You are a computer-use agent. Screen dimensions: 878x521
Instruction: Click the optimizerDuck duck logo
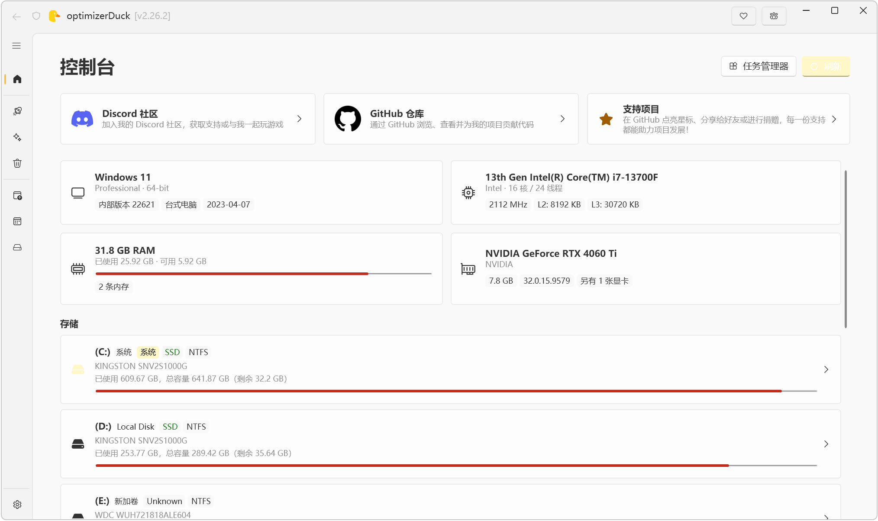[54, 16]
